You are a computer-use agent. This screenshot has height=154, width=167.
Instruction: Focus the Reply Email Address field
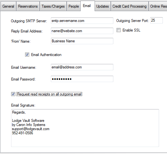[x=82, y=31]
